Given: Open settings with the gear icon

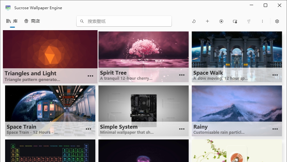Looking at the screenshot, I should pos(277,21).
